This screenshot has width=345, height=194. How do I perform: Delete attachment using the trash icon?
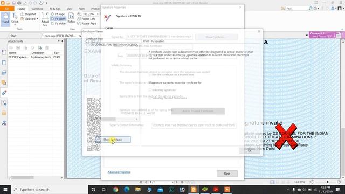pos(47,47)
